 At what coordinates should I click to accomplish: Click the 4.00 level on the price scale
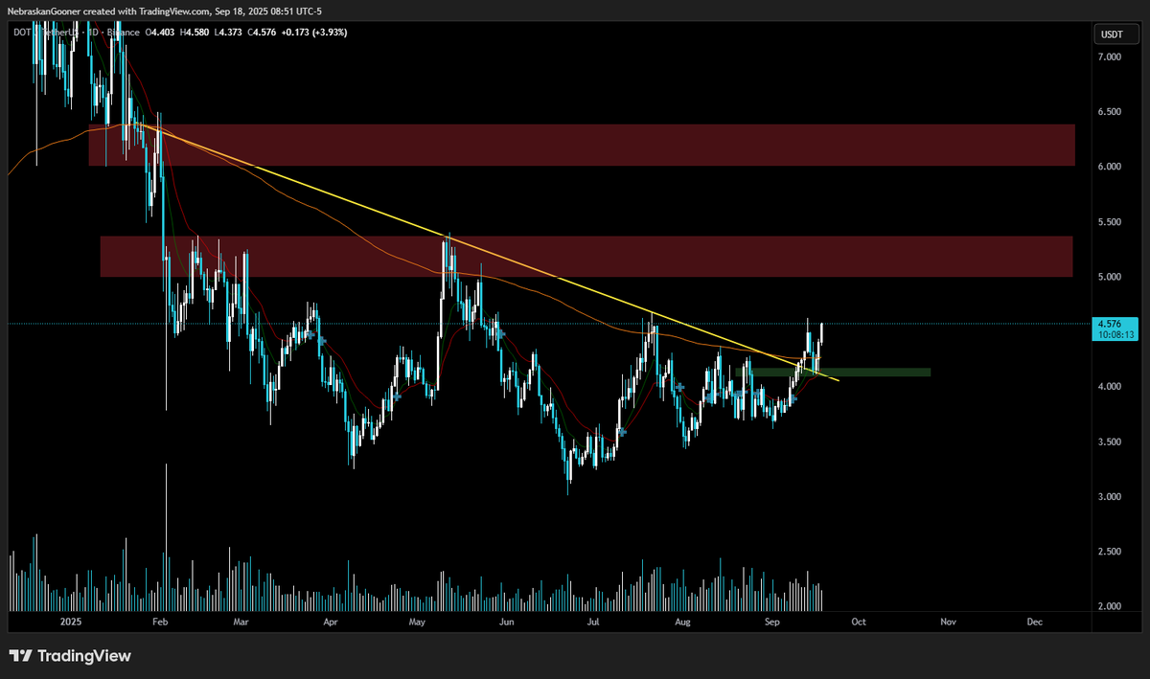(x=1112, y=386)
